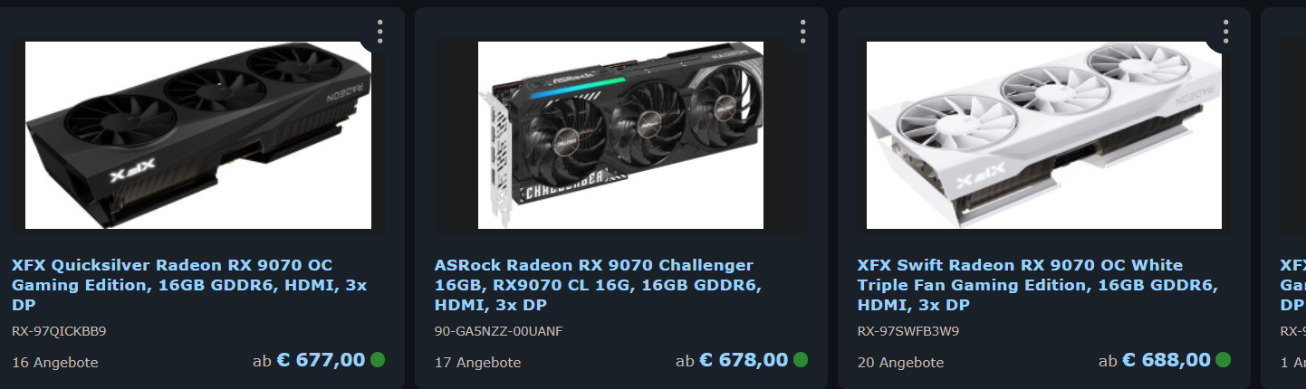The width and height of the screenshot is (1306, 389).
Task: Click the price ab € 678,00
Action: [x=732, y=360]
